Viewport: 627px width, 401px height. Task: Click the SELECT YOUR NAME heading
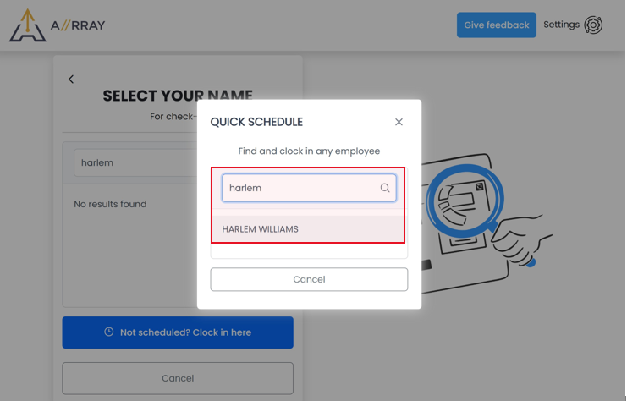(178, 96)
